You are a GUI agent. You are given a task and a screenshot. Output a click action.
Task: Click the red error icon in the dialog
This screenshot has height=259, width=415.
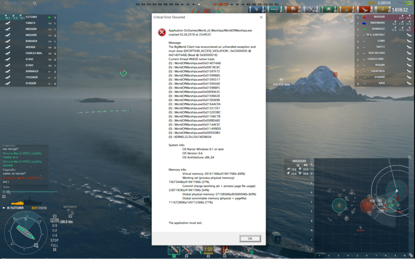(162, 32)
